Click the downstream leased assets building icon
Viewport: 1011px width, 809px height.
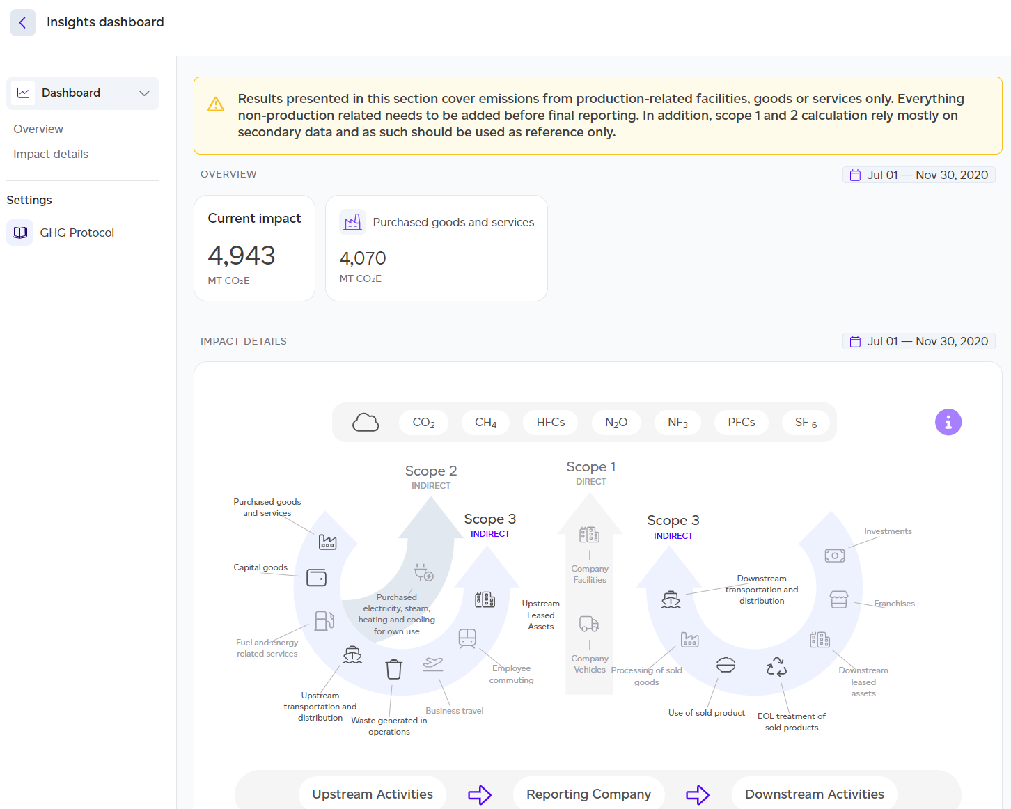tap(820, 640)
